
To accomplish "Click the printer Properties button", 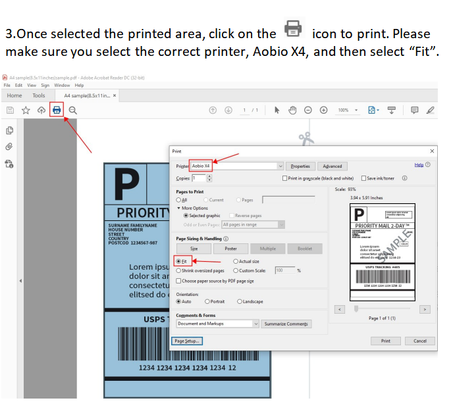I will (300, 166).
